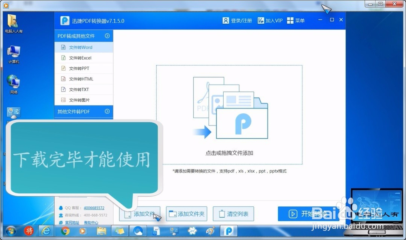Open the 电脑人人有 desktop folder icon
The width and height of the screenshot is (406, 240).
(x=13, y=24)
